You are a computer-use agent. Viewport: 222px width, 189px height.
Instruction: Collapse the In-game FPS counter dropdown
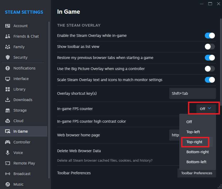206,109
